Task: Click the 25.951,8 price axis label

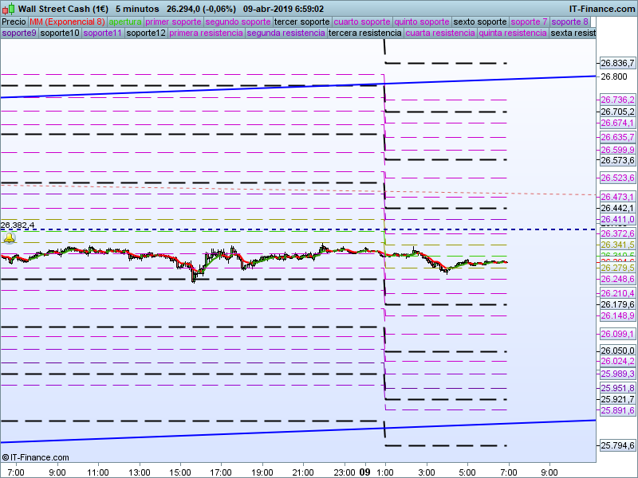Action: tap(617, 388)
